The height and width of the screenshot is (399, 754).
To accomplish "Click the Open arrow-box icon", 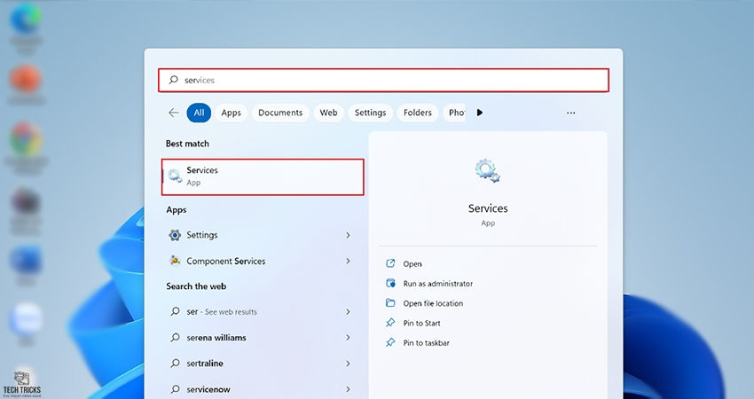I will 390,263.
